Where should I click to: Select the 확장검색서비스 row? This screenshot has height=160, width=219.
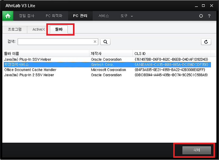[x=107, y=65]
